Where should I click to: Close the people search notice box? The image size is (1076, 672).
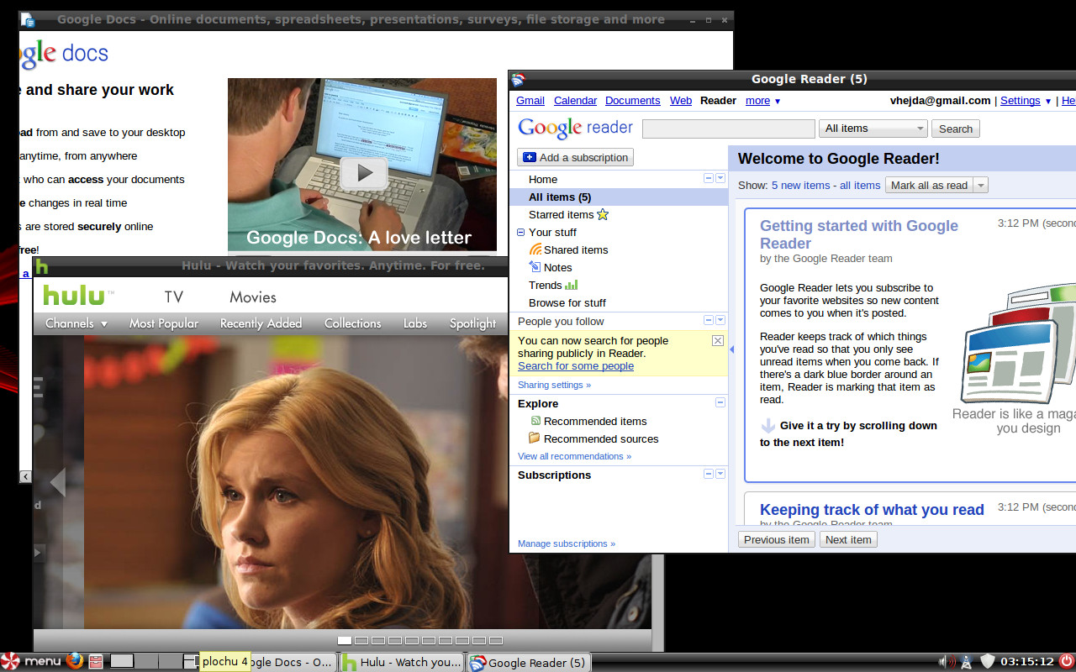717,340
